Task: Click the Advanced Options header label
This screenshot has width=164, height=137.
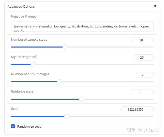Action: coord(21,7)
